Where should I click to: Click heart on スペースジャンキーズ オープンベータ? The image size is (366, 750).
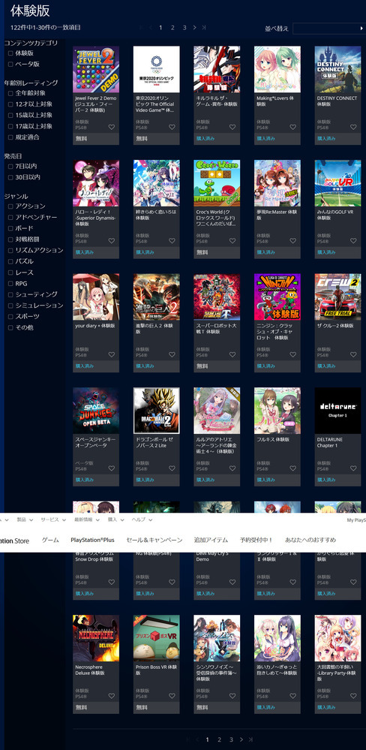point(111,468)
